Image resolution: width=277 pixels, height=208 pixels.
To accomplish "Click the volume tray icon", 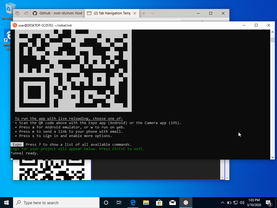I will (x=242, y=203).
